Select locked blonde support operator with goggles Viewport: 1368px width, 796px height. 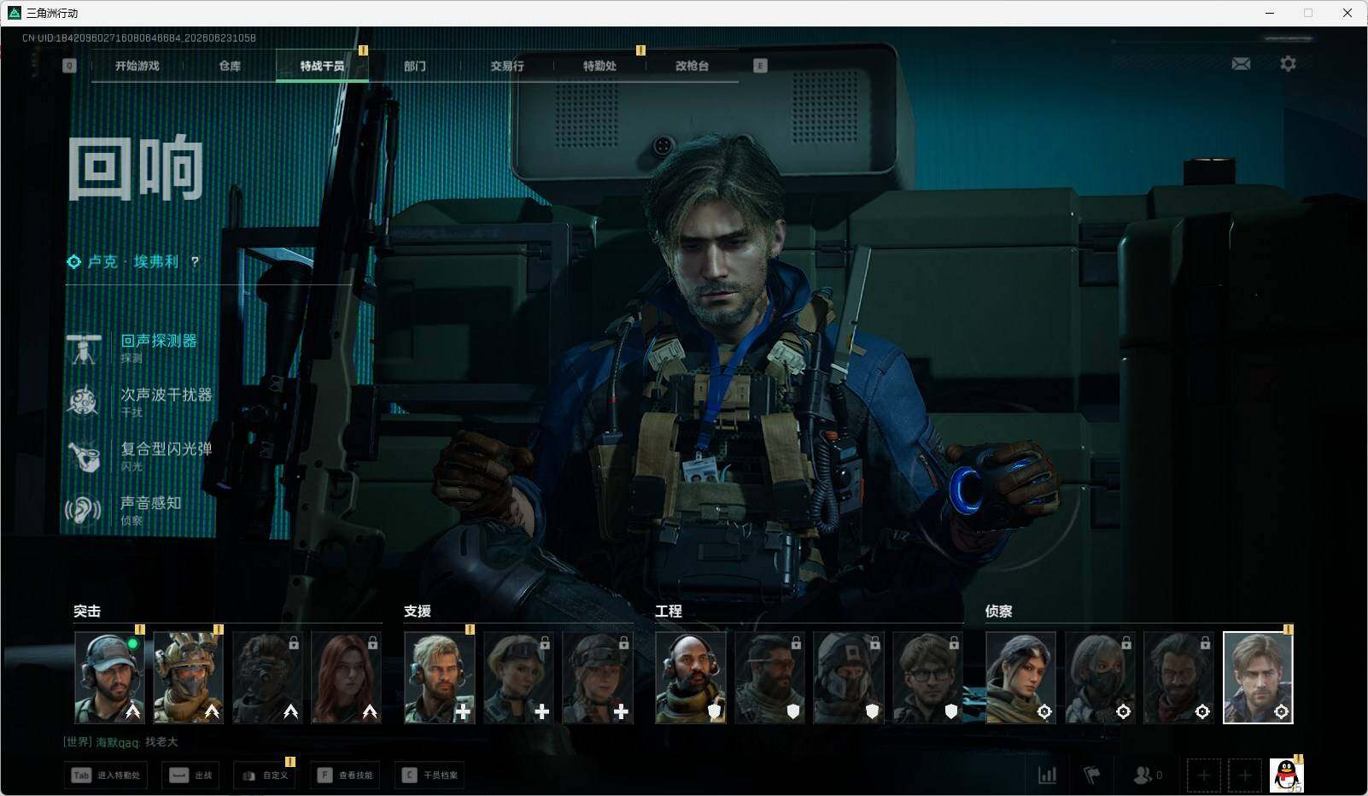(518, 677)
